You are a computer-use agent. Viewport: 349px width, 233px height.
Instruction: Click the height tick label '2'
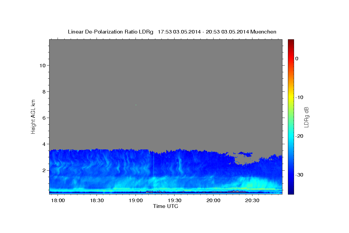[43, 170]
